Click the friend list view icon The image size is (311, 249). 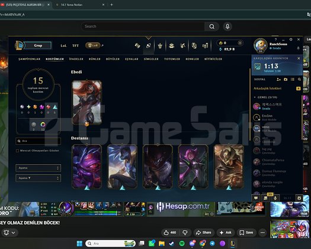(x=293, y=79)
